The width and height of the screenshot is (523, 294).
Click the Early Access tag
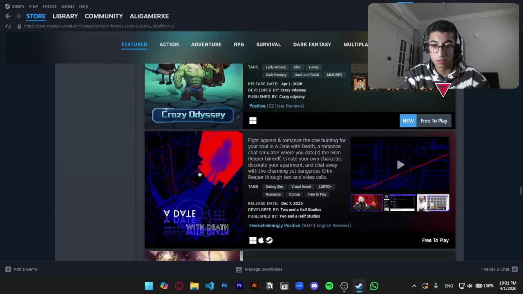click(275, 67)
